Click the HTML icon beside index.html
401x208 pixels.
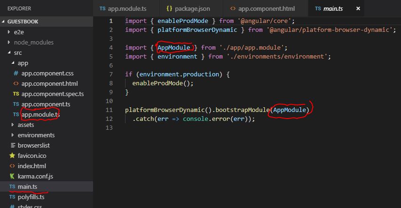[12, 166]
